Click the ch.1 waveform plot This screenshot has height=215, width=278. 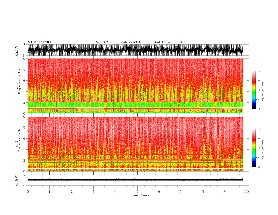135,50
